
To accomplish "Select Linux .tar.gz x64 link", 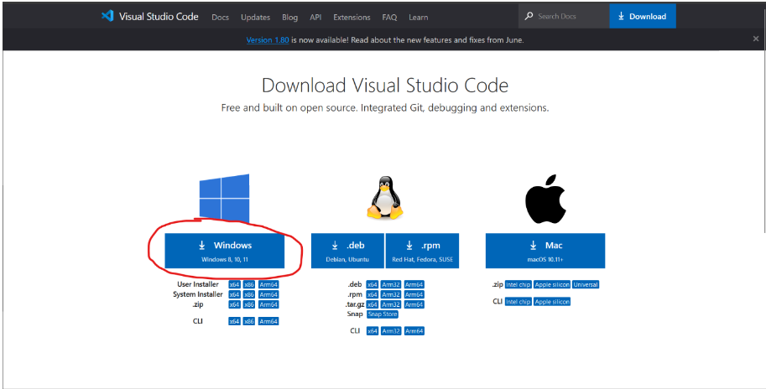I will (x=373, y=304).
